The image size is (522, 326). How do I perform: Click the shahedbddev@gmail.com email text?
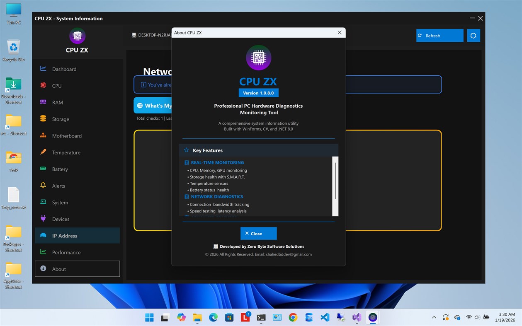pos(289,254)
